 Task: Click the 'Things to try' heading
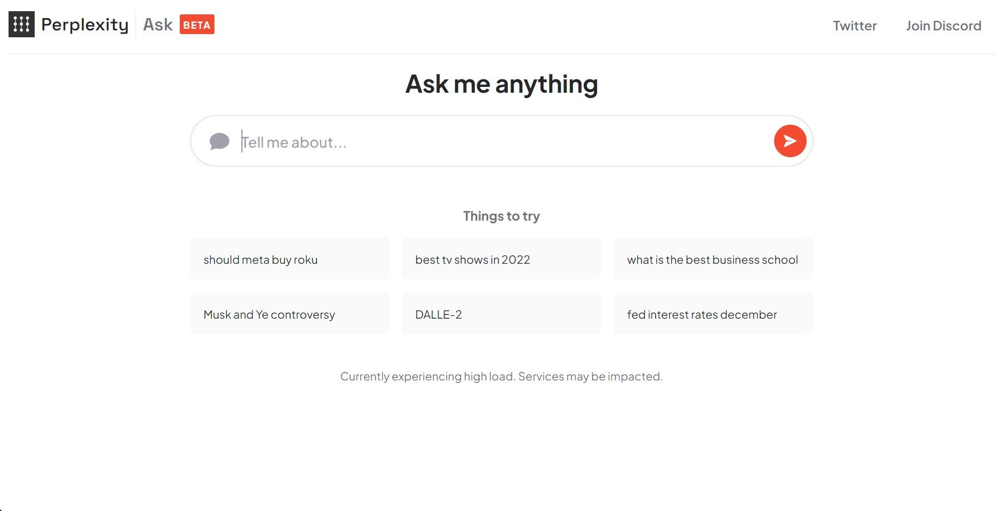(x=502, y=216)
